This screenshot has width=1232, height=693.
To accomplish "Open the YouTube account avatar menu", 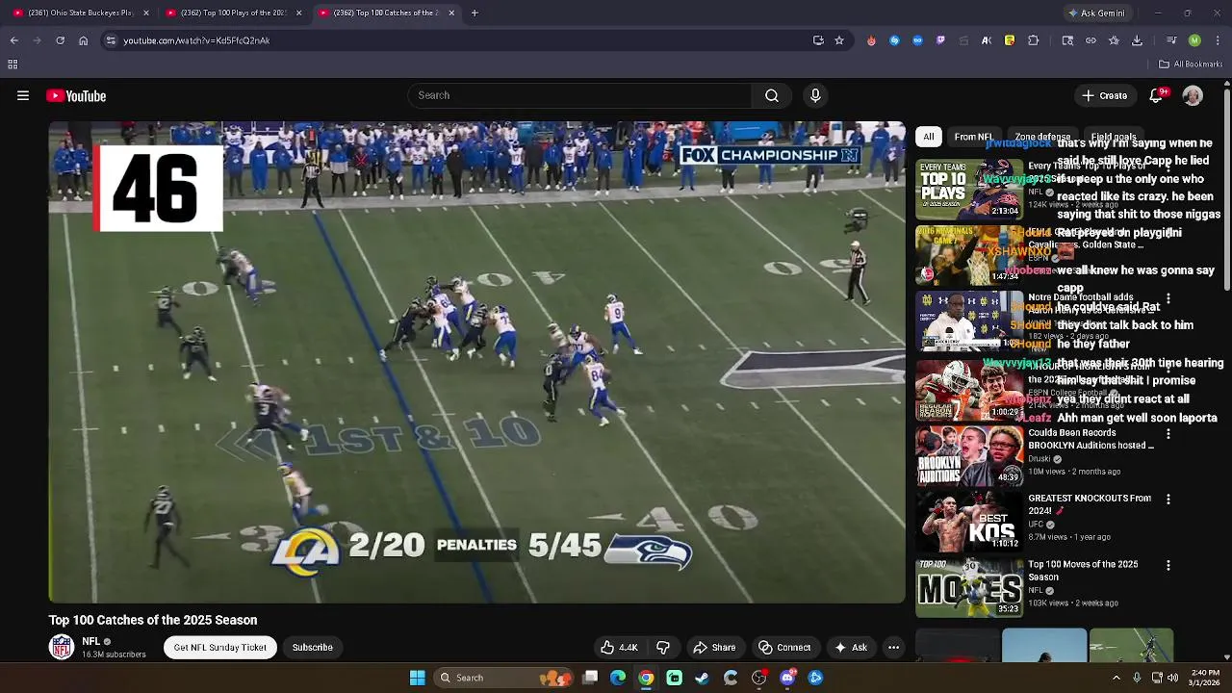I will coord(1193,95).
